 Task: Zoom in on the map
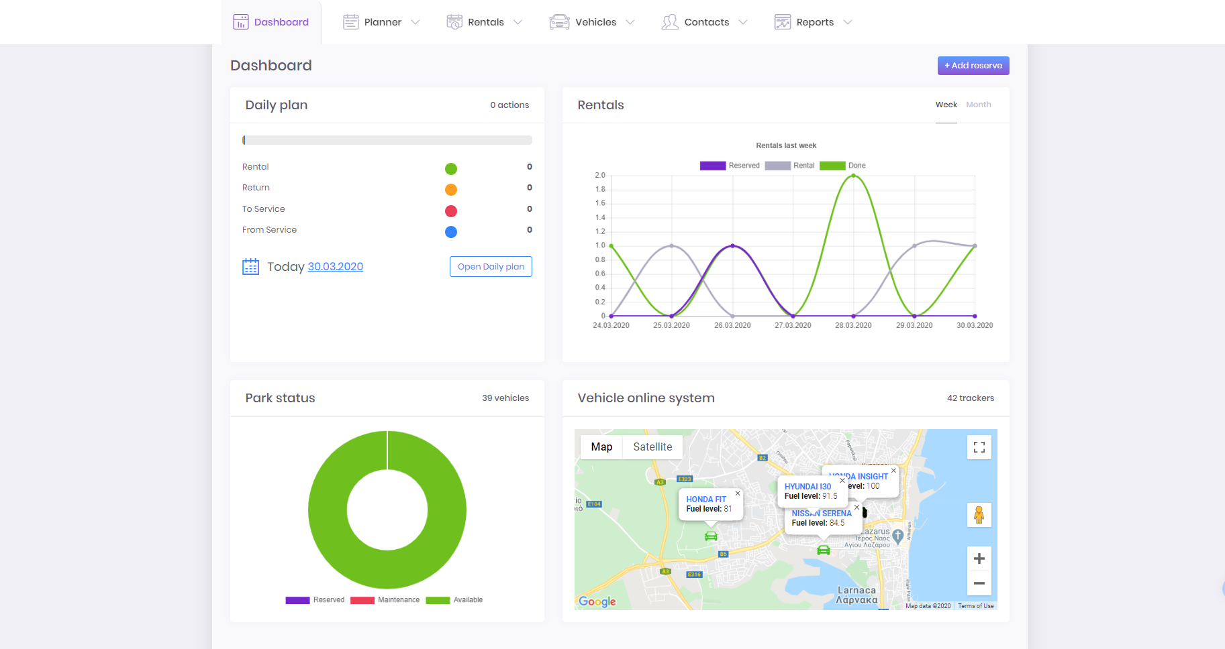(979, 558)
